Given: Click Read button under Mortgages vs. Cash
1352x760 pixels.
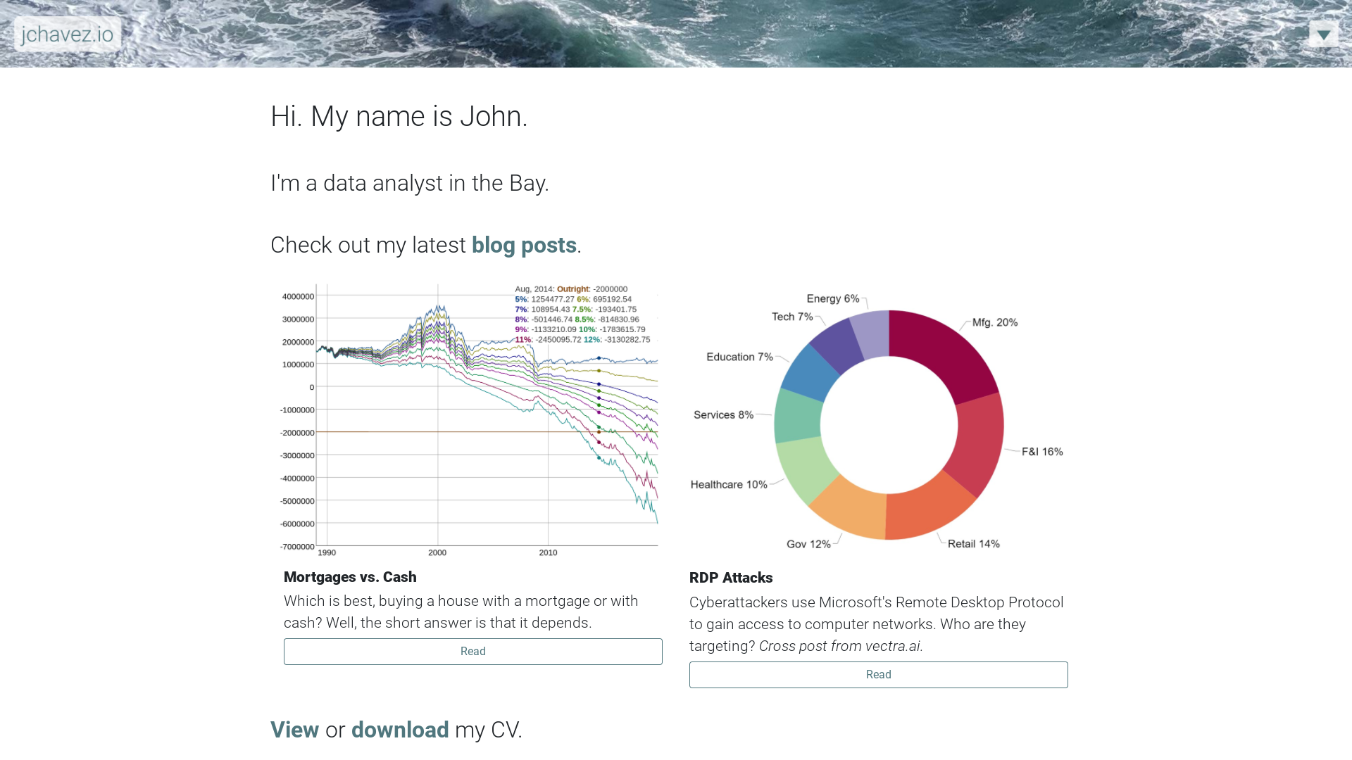Looking at the screenshot, I should tap(472, 652).
